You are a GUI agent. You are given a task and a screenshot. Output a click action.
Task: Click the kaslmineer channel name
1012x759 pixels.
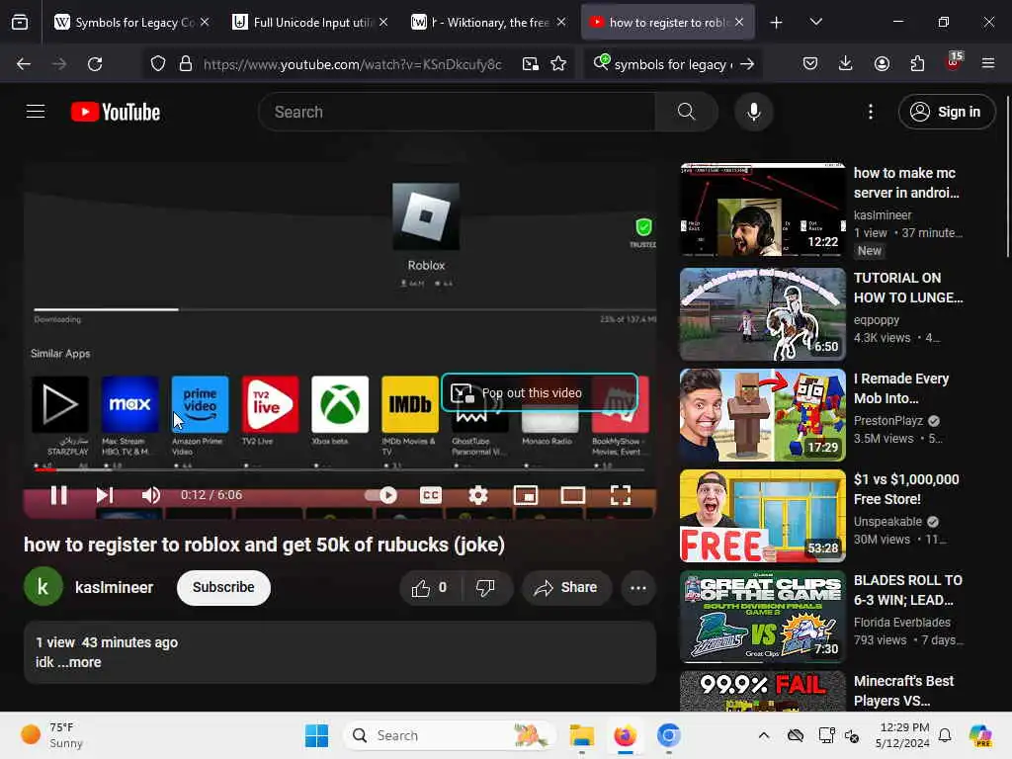(115, 587)
